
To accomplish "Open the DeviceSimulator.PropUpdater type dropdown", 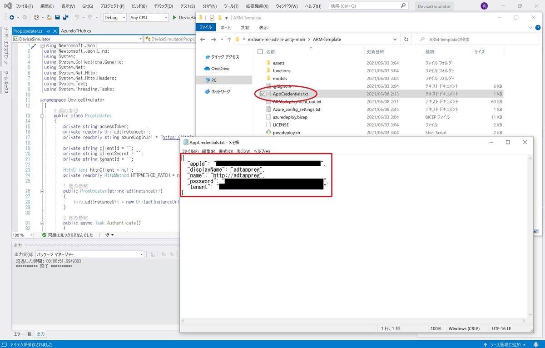I will [x=170, y=39].
